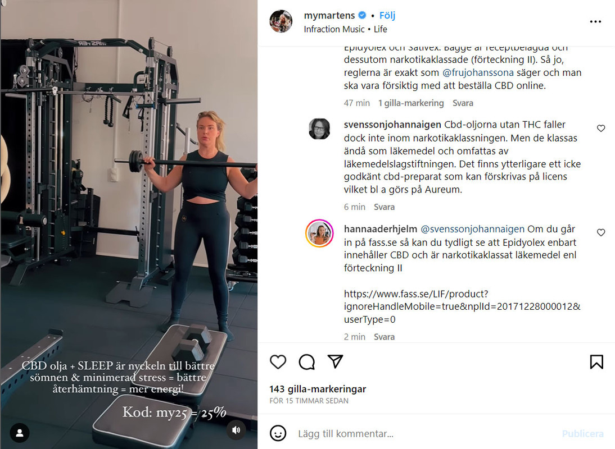Viewport: 615px width, 449px height.
Task: Click mymartens profile picture
Action: (x=281, y=21)
